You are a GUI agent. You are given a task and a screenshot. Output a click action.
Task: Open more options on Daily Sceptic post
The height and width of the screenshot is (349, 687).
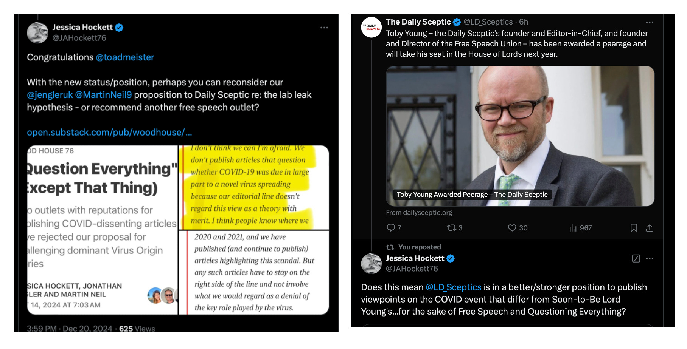[650, 22]
